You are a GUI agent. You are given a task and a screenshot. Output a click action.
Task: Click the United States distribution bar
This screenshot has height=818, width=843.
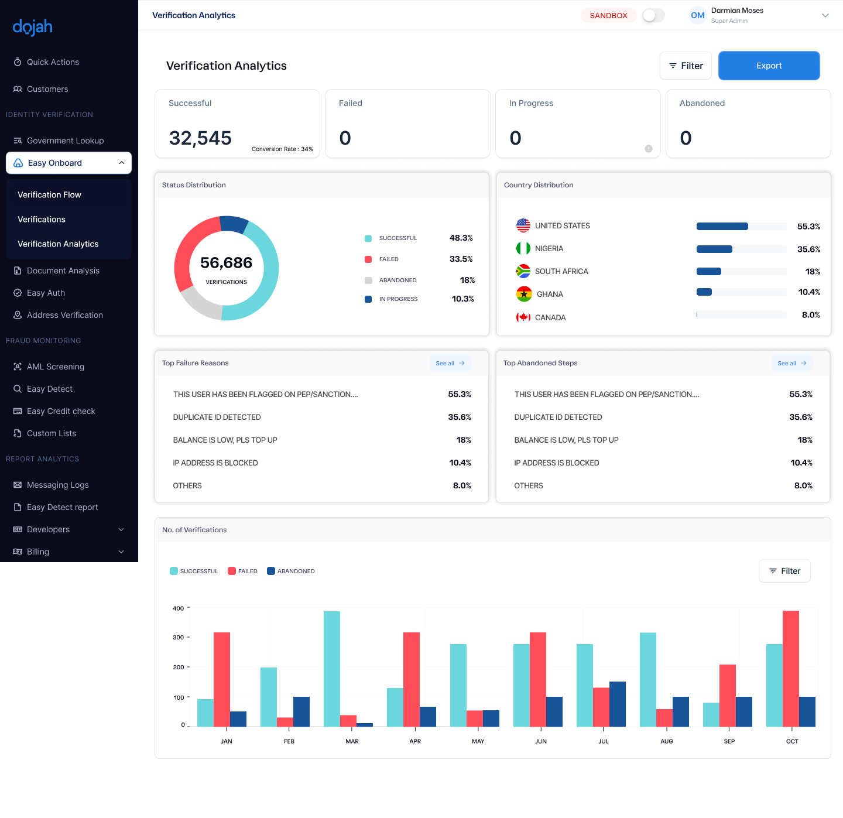pyautogui.click(x=741, y=227)
